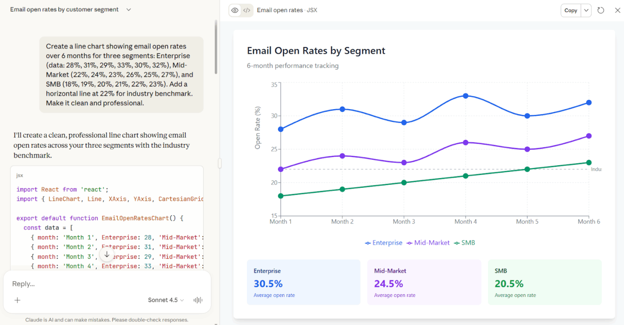Refresh the Email open rates artifact
The width and height of the screenshot is (624, 325).
pos(601,10)
